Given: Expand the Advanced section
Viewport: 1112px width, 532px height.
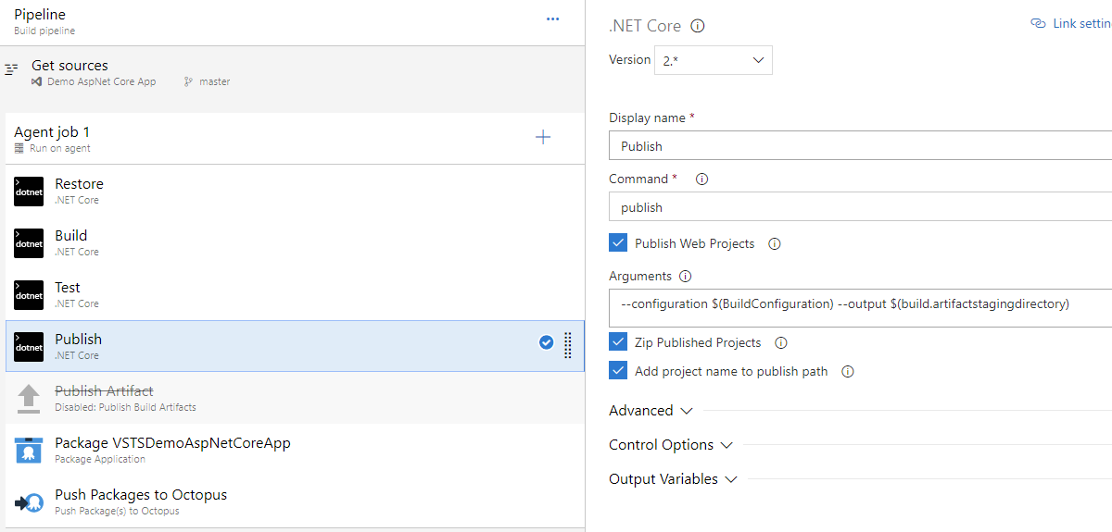Looking at the screenshot, I should (651, 411).
